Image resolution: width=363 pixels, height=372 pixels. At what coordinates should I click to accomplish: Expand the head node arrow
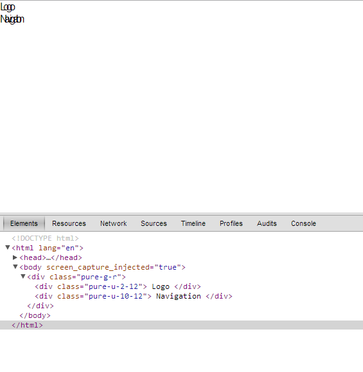(x=15, y=257)
